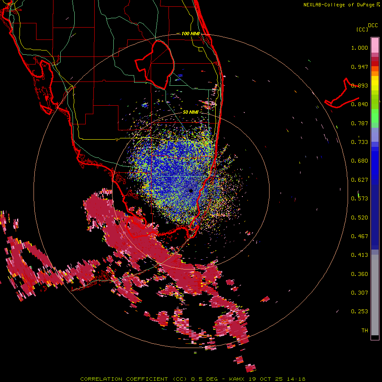Click the 0.413 color scale label

(360, 255)
